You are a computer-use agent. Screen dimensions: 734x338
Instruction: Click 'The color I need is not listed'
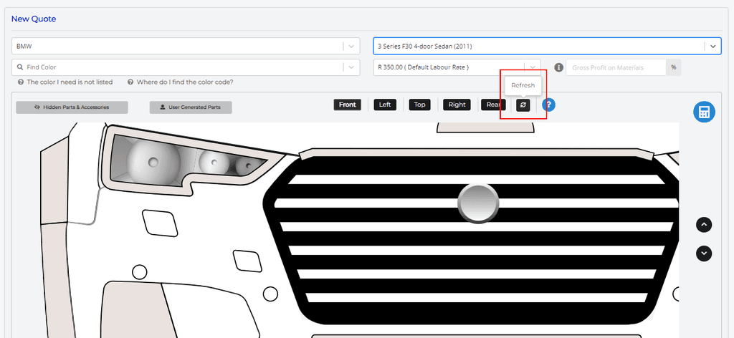(70, 82)
